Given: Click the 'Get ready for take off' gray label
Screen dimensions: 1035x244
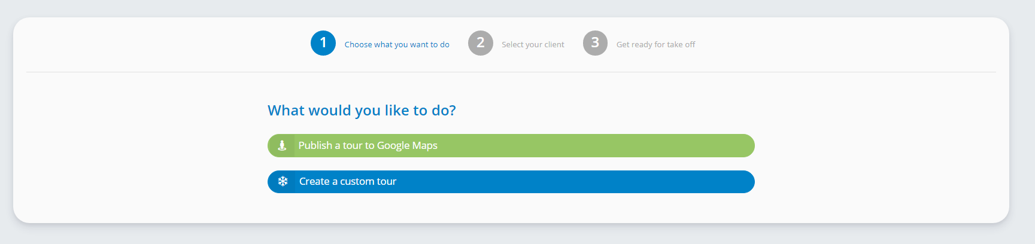Looking at the screenshot, I should point(656,44).
